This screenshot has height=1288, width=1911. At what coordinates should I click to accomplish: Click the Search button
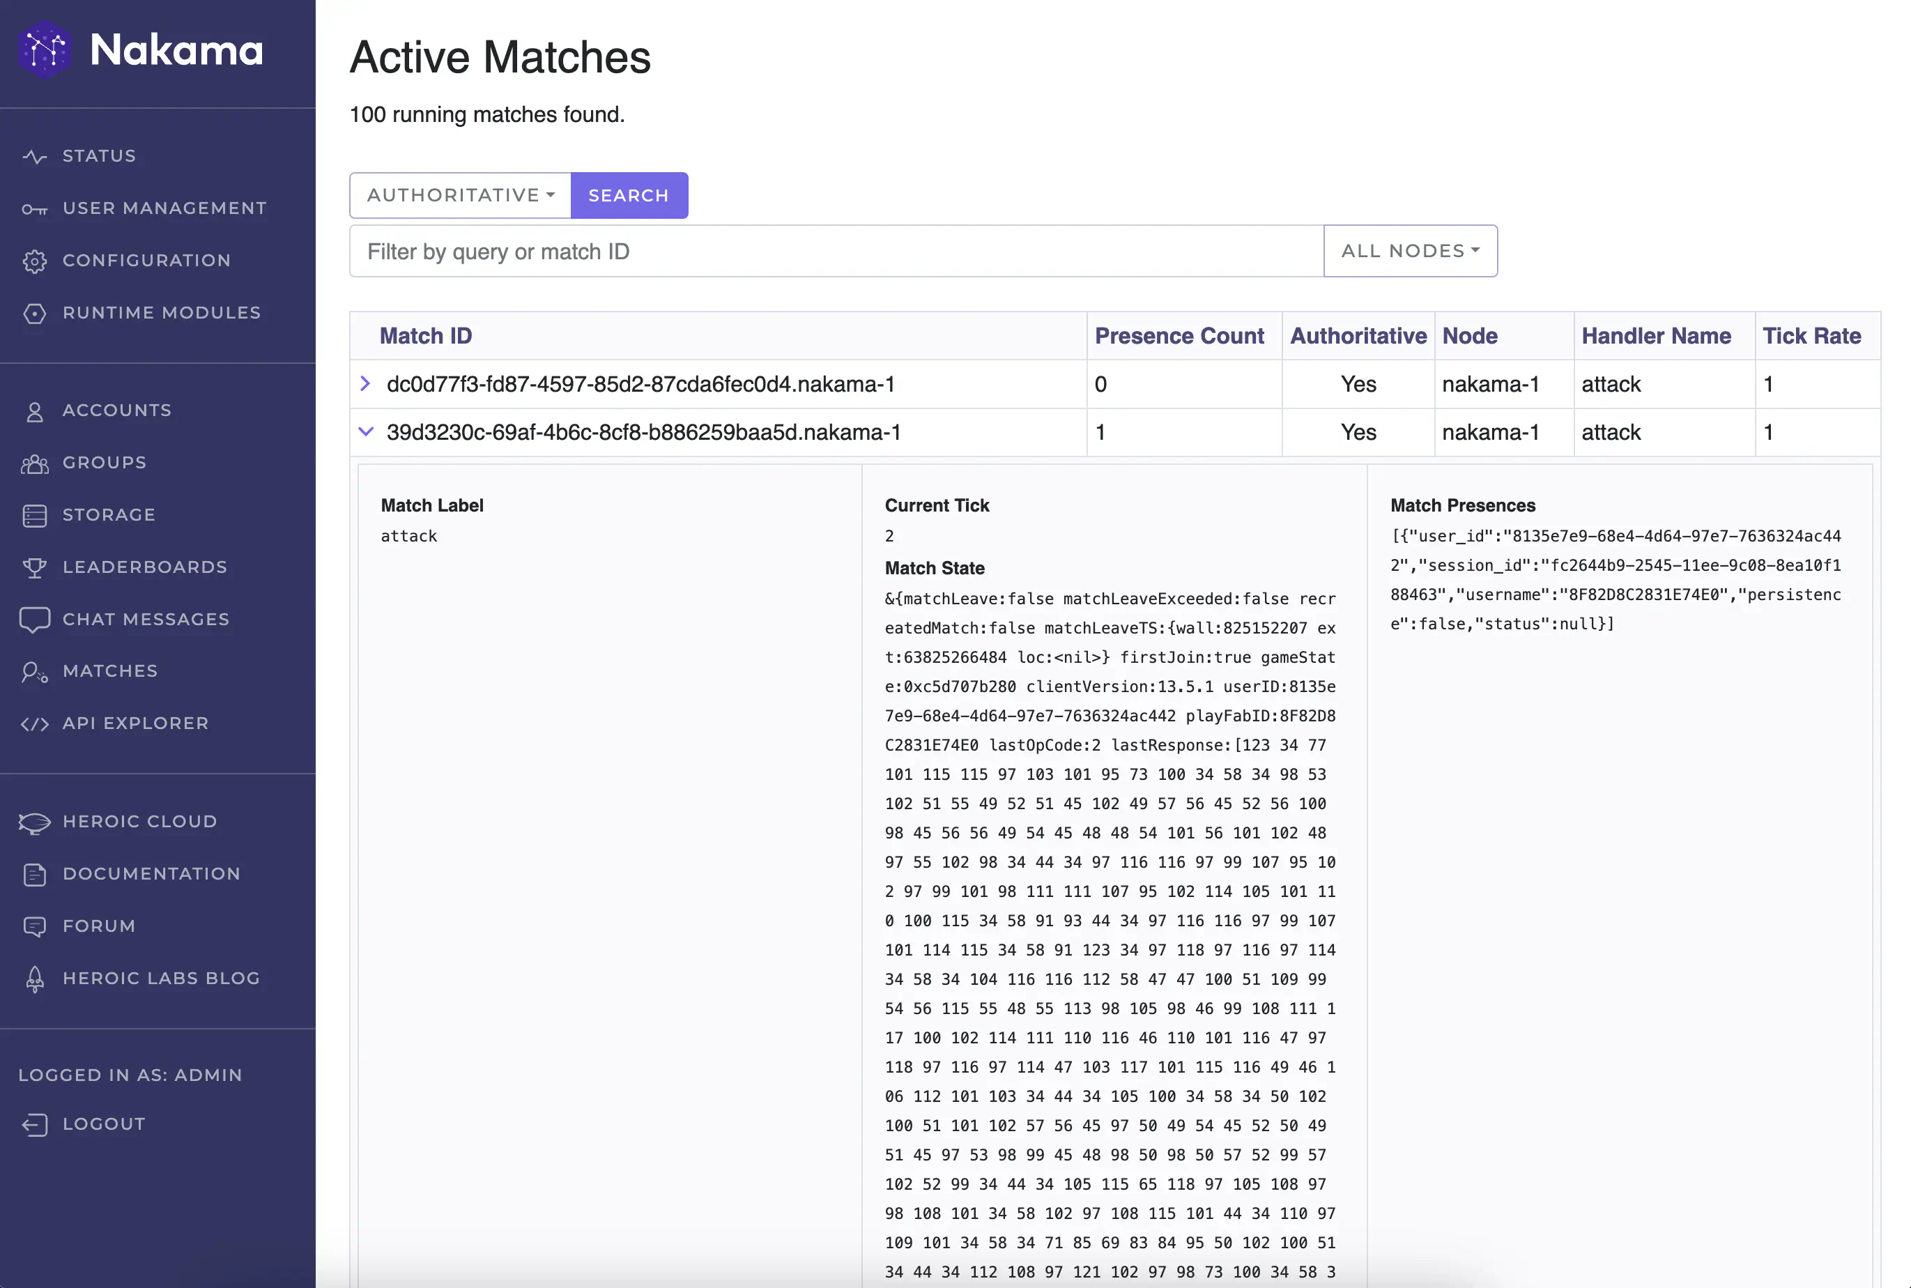point(629,195)
